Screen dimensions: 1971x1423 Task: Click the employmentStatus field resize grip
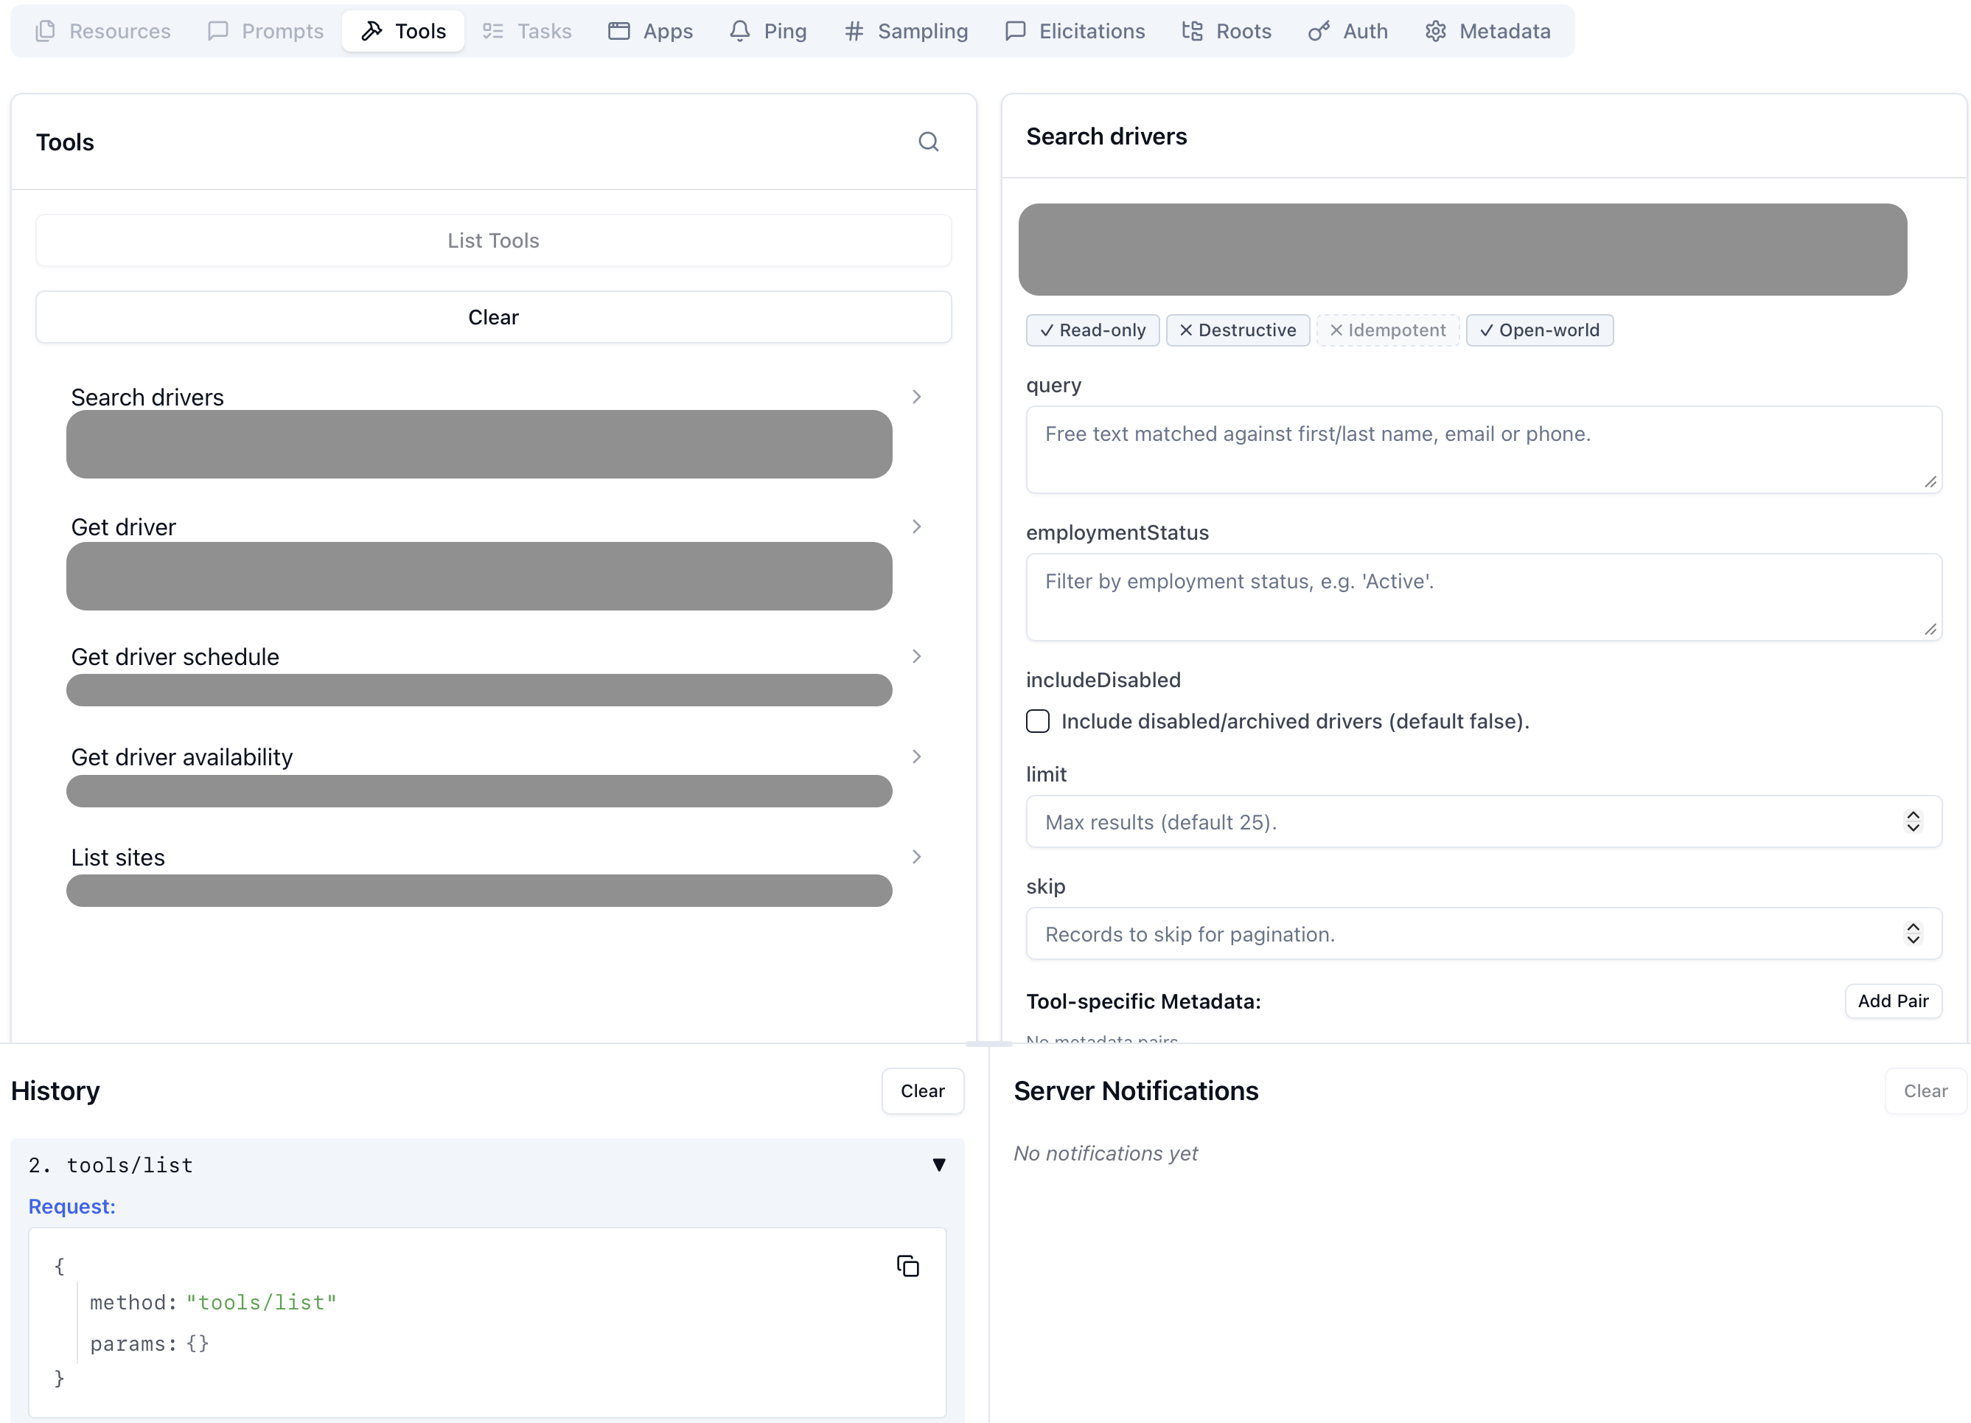[1930, 630]
